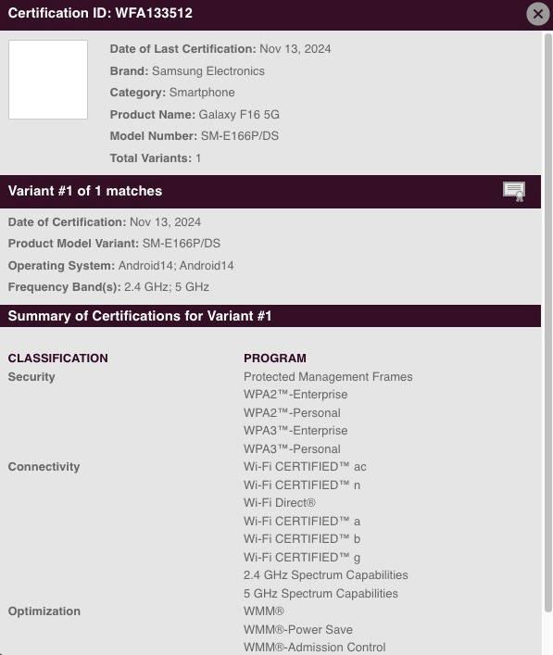Click the PROGRAM column heading
The image size is (553, 655).
[275, 359]
